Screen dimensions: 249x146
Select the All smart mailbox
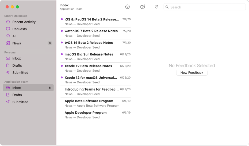14,36
